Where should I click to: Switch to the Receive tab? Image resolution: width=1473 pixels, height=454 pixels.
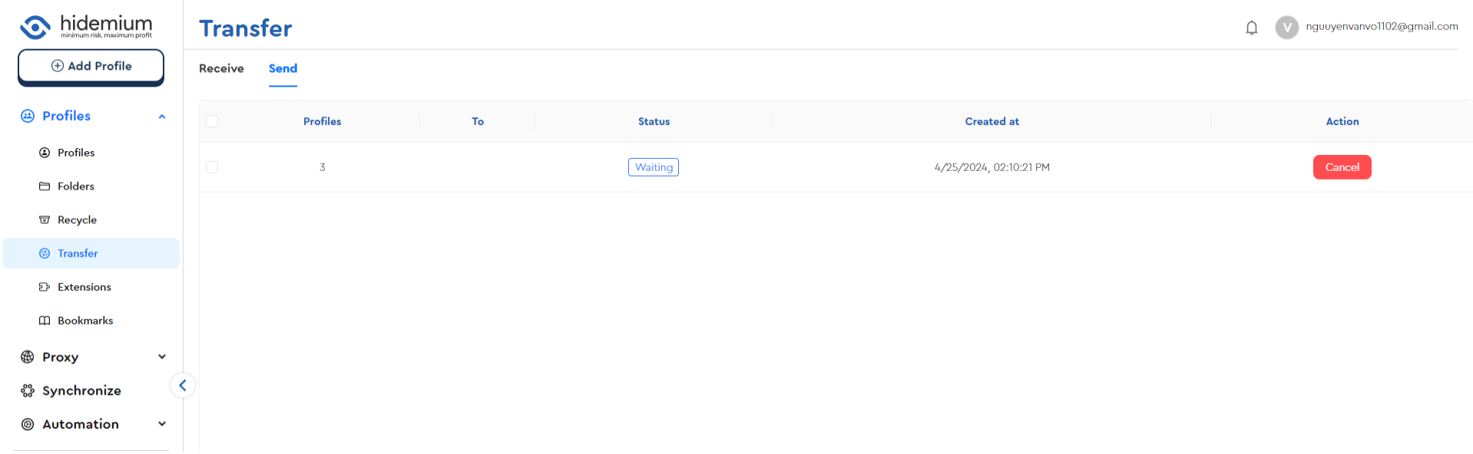[221, 68]
